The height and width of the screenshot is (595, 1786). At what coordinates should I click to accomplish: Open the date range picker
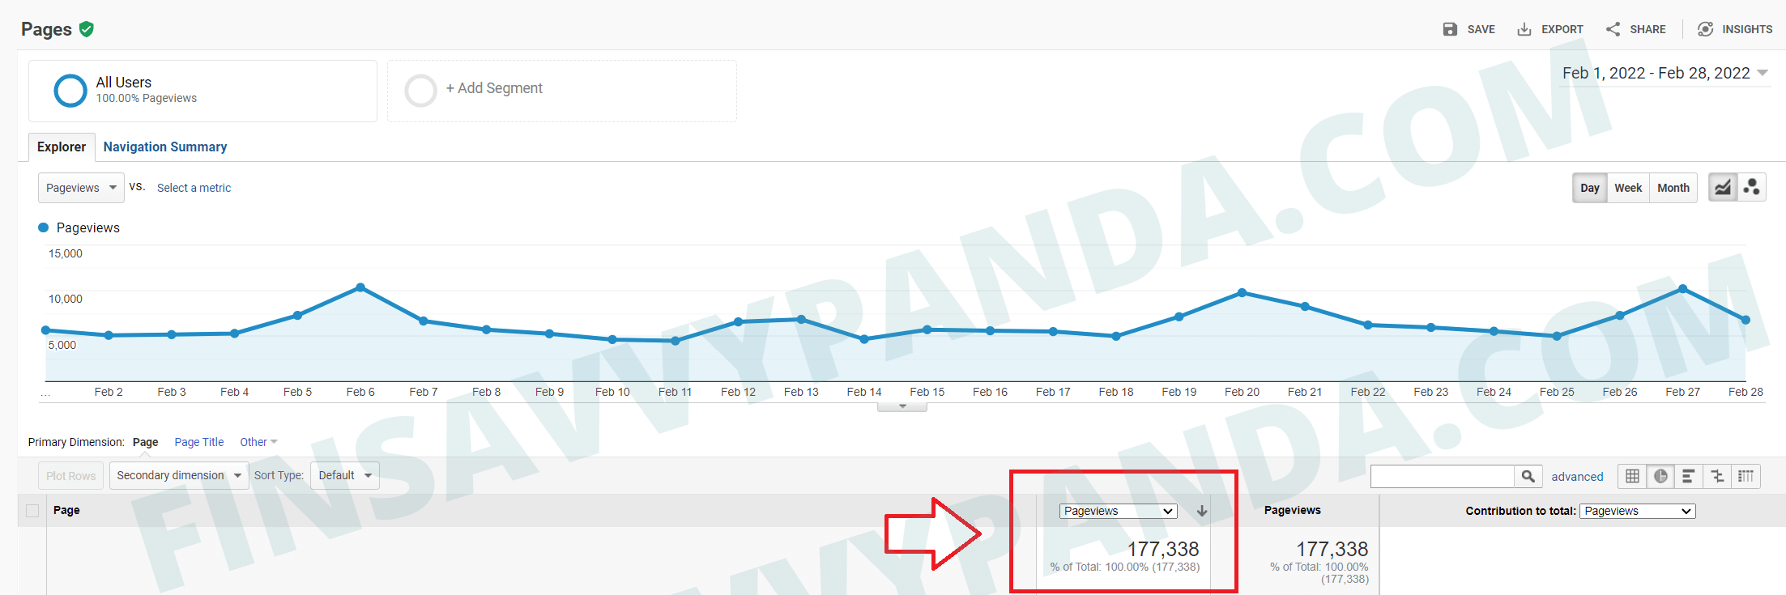point(1665,74)
